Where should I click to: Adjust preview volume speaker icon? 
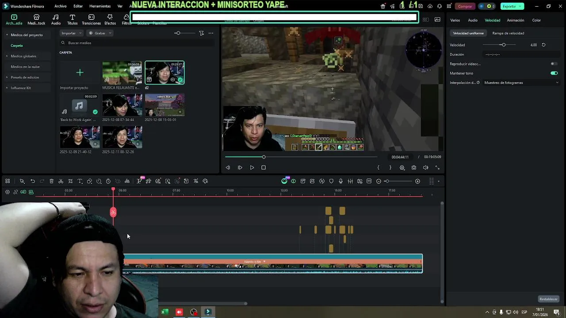425,168
